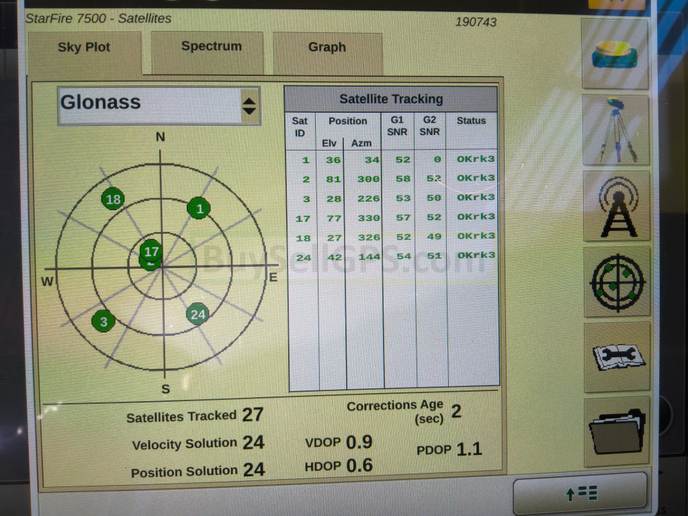Select satellite 3 marker on sky plot

click(x=103, y=322)
